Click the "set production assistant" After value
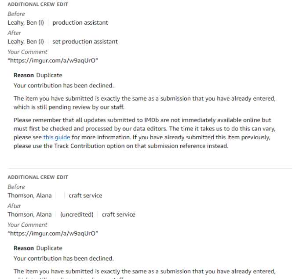The image size is (299, 279). click(85, 42)
